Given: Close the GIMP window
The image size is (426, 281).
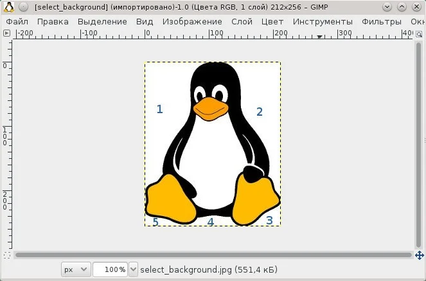Looking at the screenshot, I should tap(416, 7).
